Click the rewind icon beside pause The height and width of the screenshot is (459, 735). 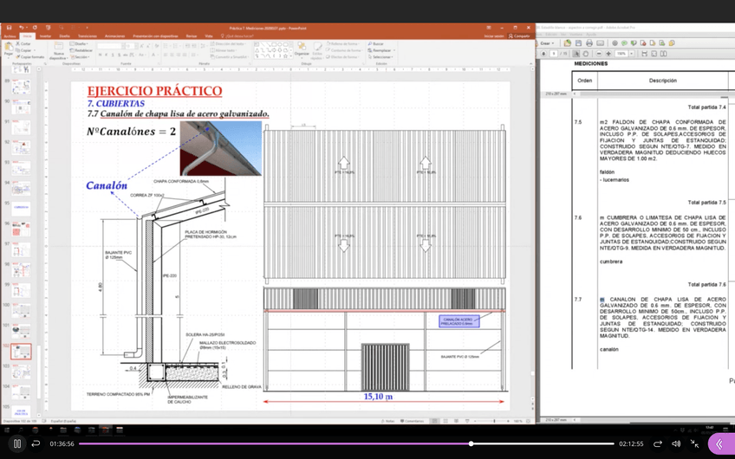[x=36, y=443]
